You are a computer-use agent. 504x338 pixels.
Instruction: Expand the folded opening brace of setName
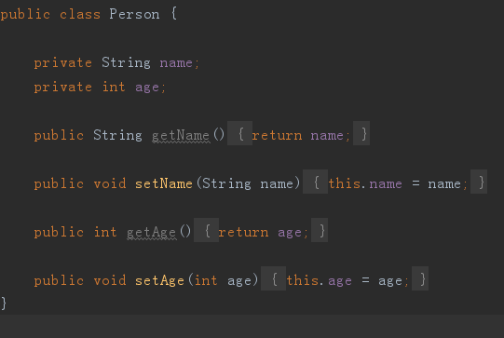[x=315, y=182]
